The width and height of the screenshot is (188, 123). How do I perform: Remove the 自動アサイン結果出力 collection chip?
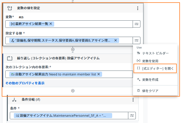click(99, 74)
